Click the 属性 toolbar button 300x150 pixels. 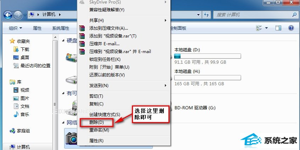click(37, 28)
